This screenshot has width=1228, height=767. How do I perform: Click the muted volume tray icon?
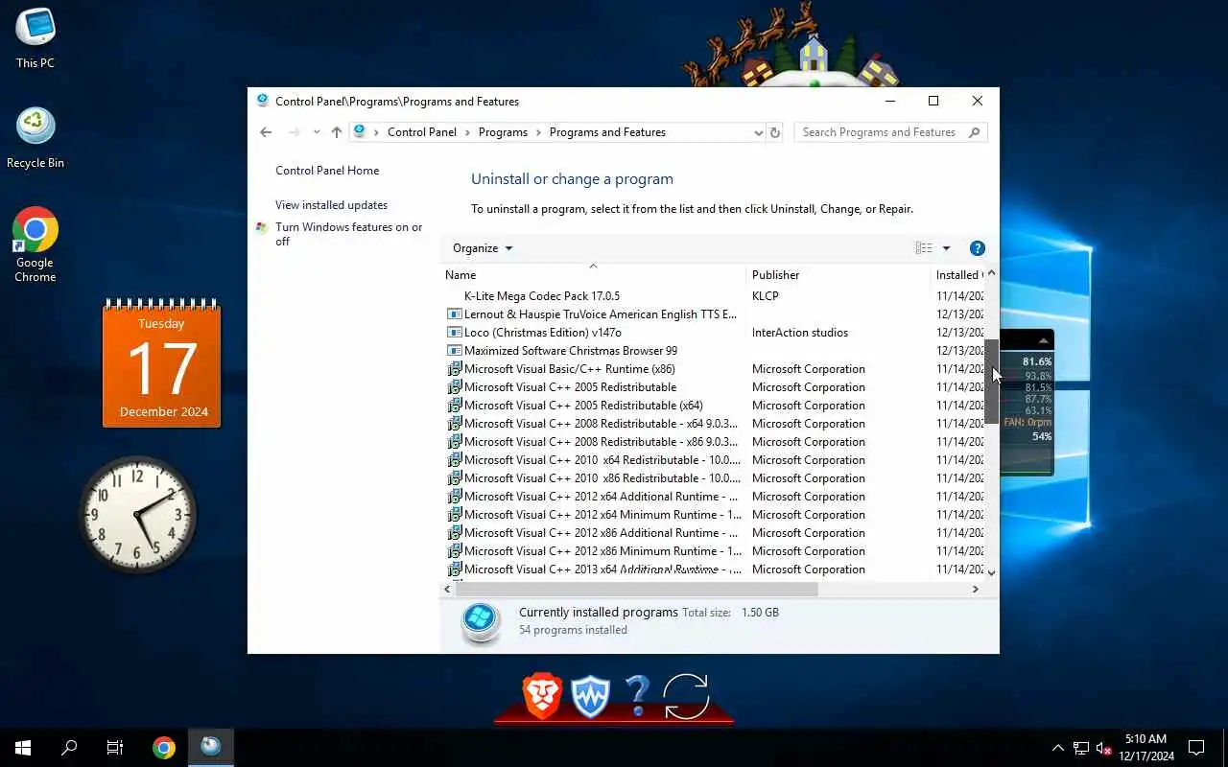click(1103, 748)
